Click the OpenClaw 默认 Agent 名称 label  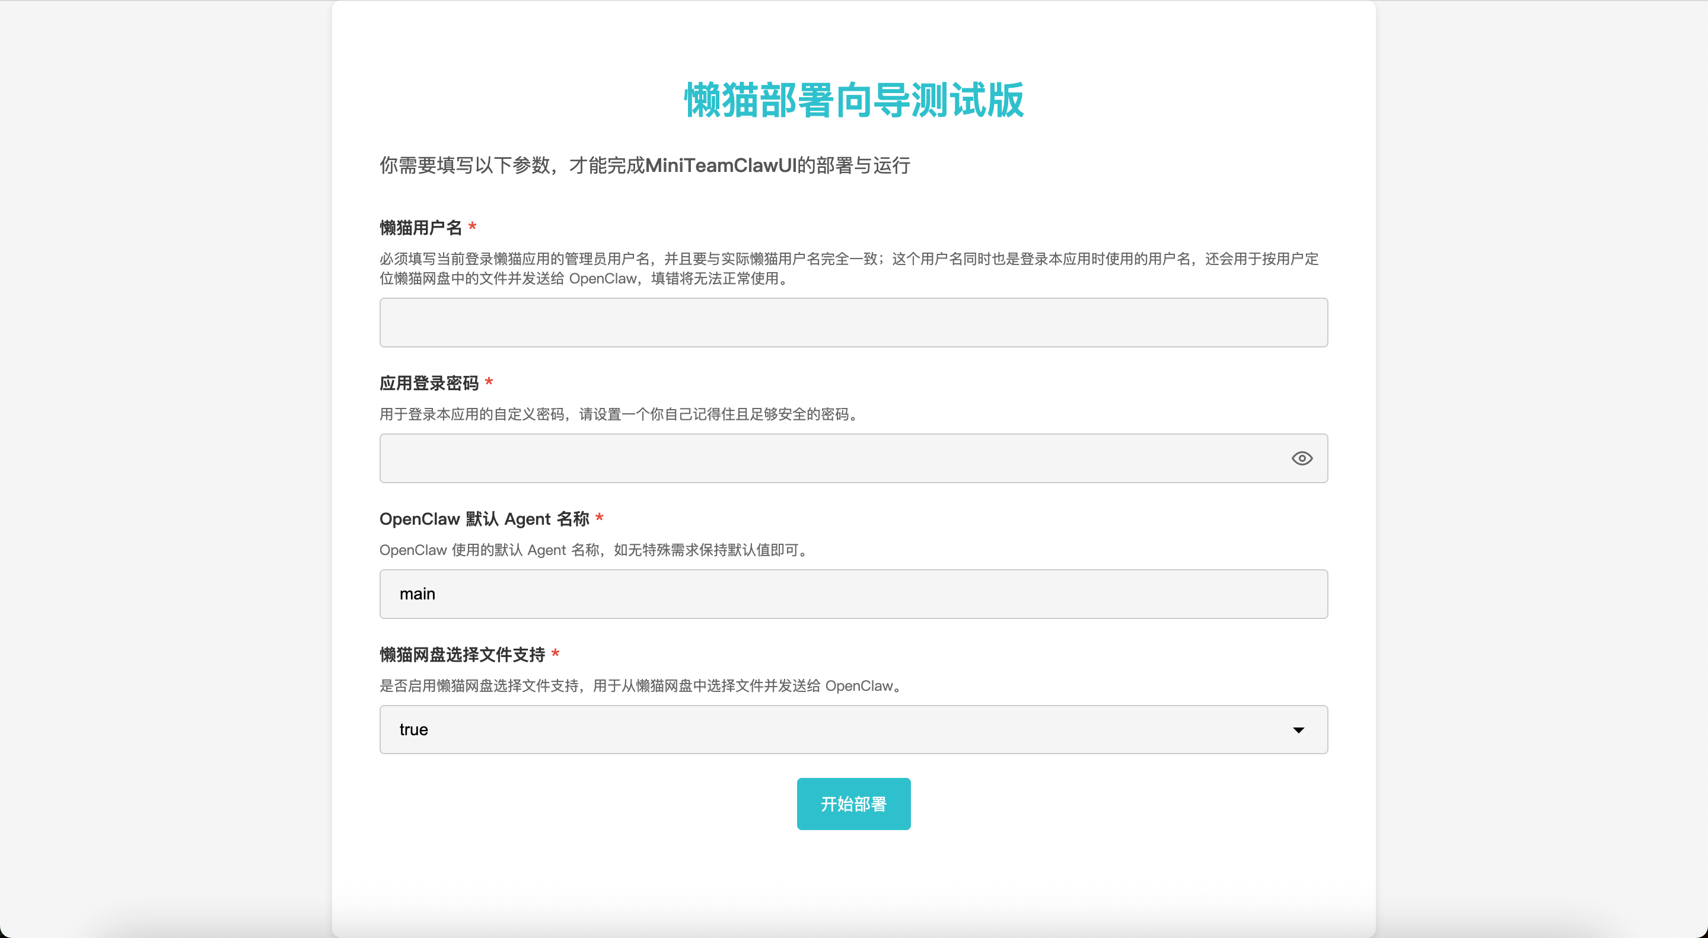(484, 519)
